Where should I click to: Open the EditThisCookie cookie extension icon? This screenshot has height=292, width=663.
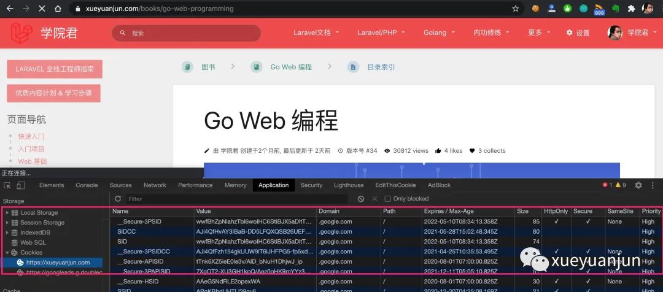535,9
